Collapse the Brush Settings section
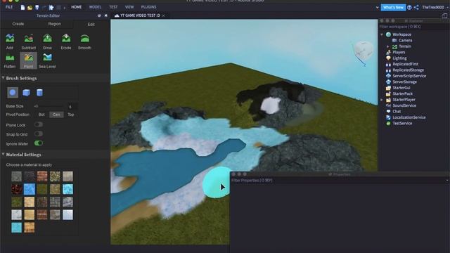 click(3, 78)
